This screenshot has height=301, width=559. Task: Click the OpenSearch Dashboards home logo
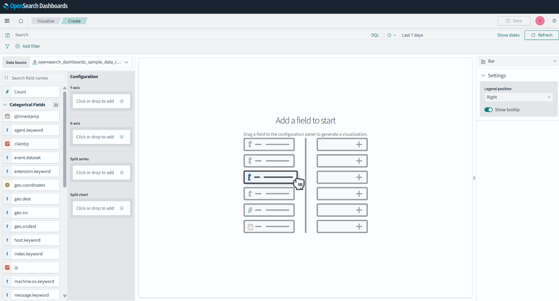(x=35, y=6)
